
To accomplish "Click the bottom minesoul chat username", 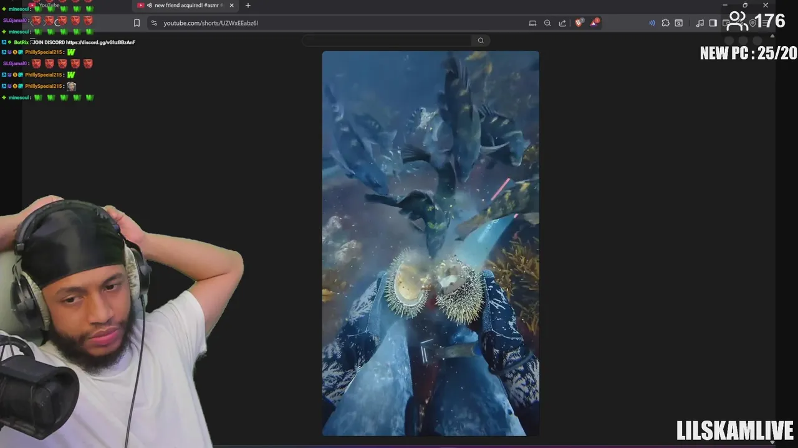I will pyautogui.click(x=19, y=98).
